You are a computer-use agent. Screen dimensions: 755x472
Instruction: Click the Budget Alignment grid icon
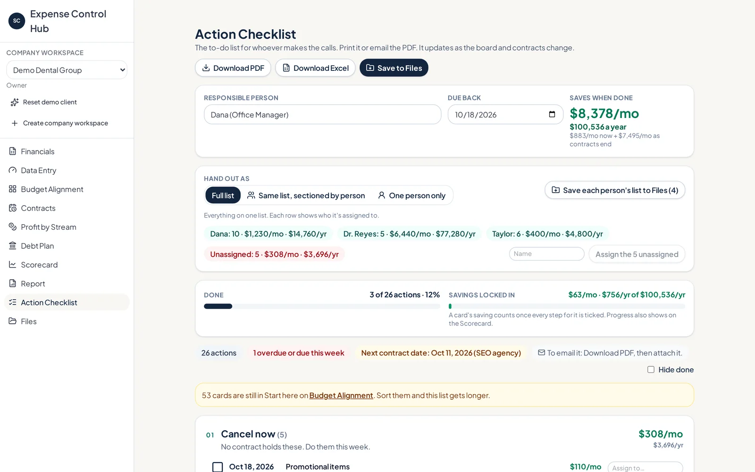click(x=13, y=189)
